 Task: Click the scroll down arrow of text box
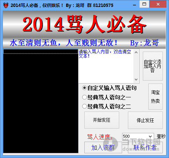136,80
